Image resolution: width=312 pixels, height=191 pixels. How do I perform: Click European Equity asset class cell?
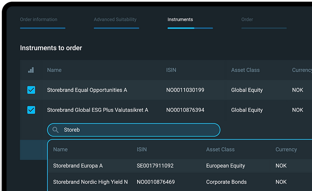(x=225, y=166)
